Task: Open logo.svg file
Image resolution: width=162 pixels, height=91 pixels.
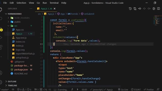Action: [x=20, y=50]
